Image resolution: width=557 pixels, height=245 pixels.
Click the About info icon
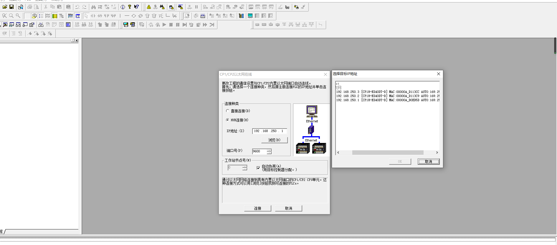click(x=123, y=7)
